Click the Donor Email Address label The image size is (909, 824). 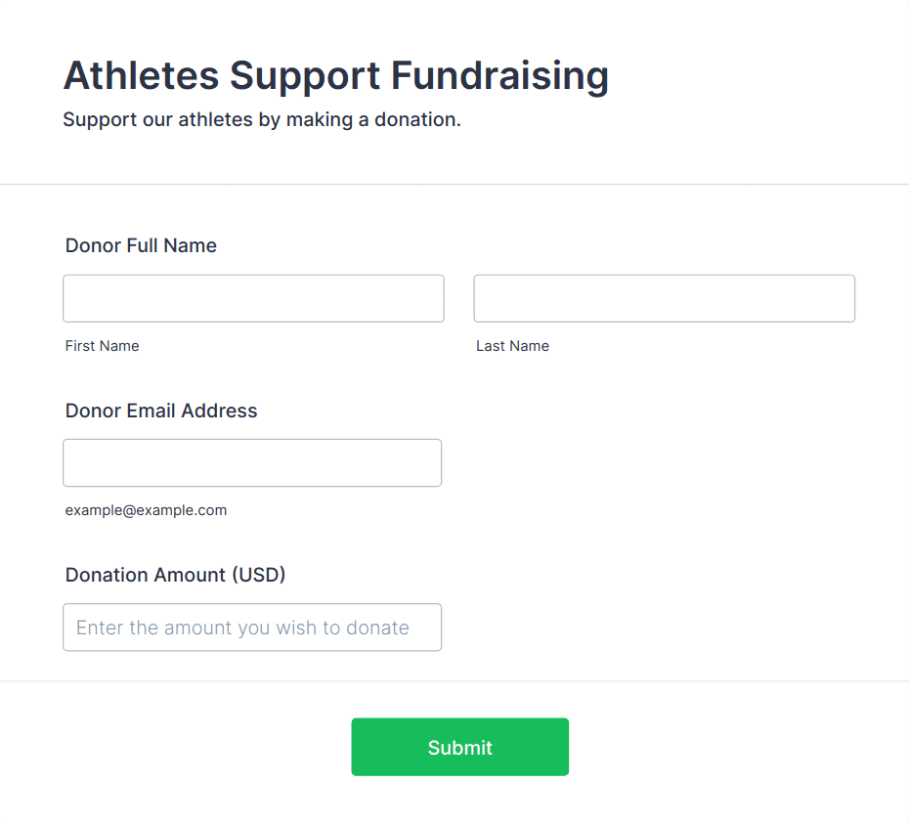(x=161, y=411)
